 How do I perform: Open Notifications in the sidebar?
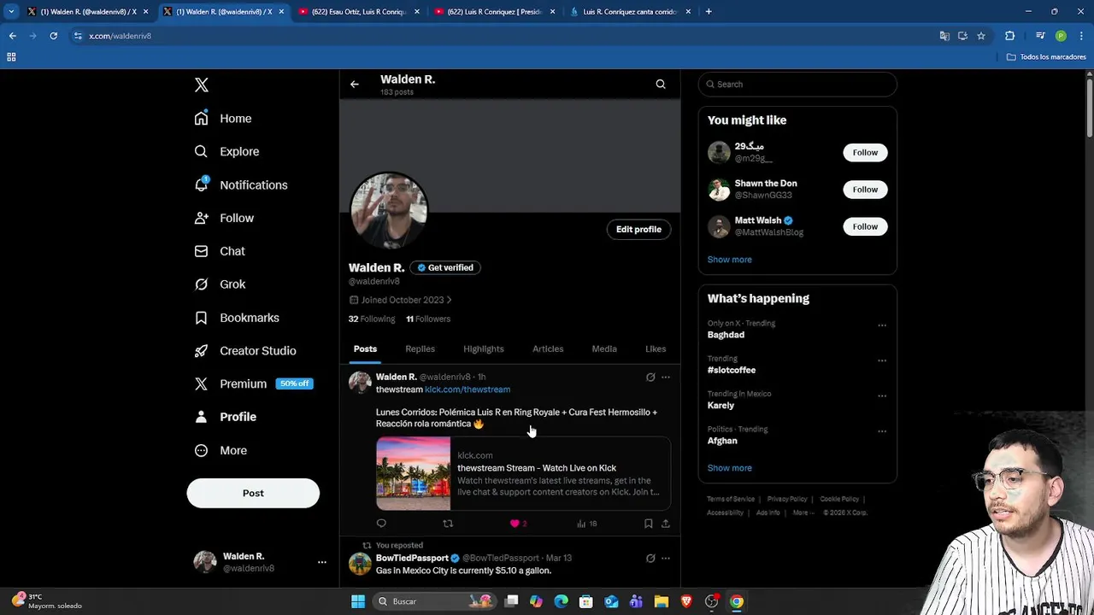click(241, 184)
